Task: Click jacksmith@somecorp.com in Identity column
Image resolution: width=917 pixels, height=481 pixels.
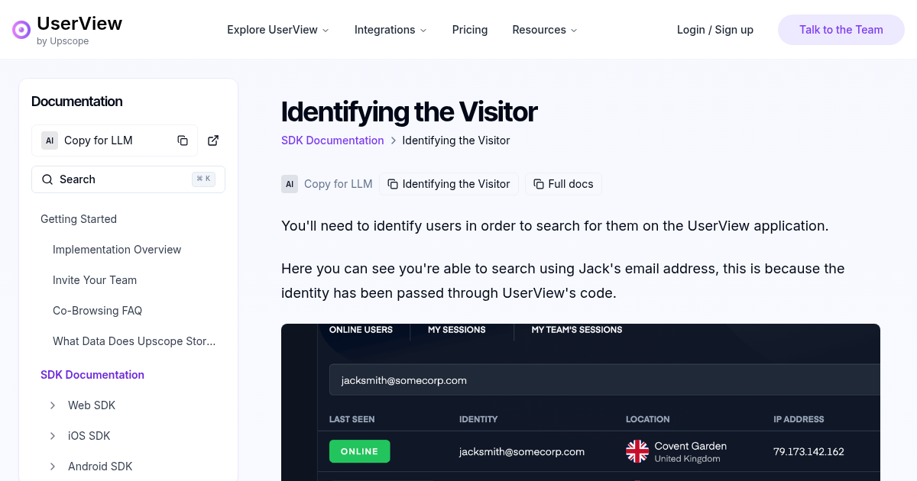Action: click(522, 452)
